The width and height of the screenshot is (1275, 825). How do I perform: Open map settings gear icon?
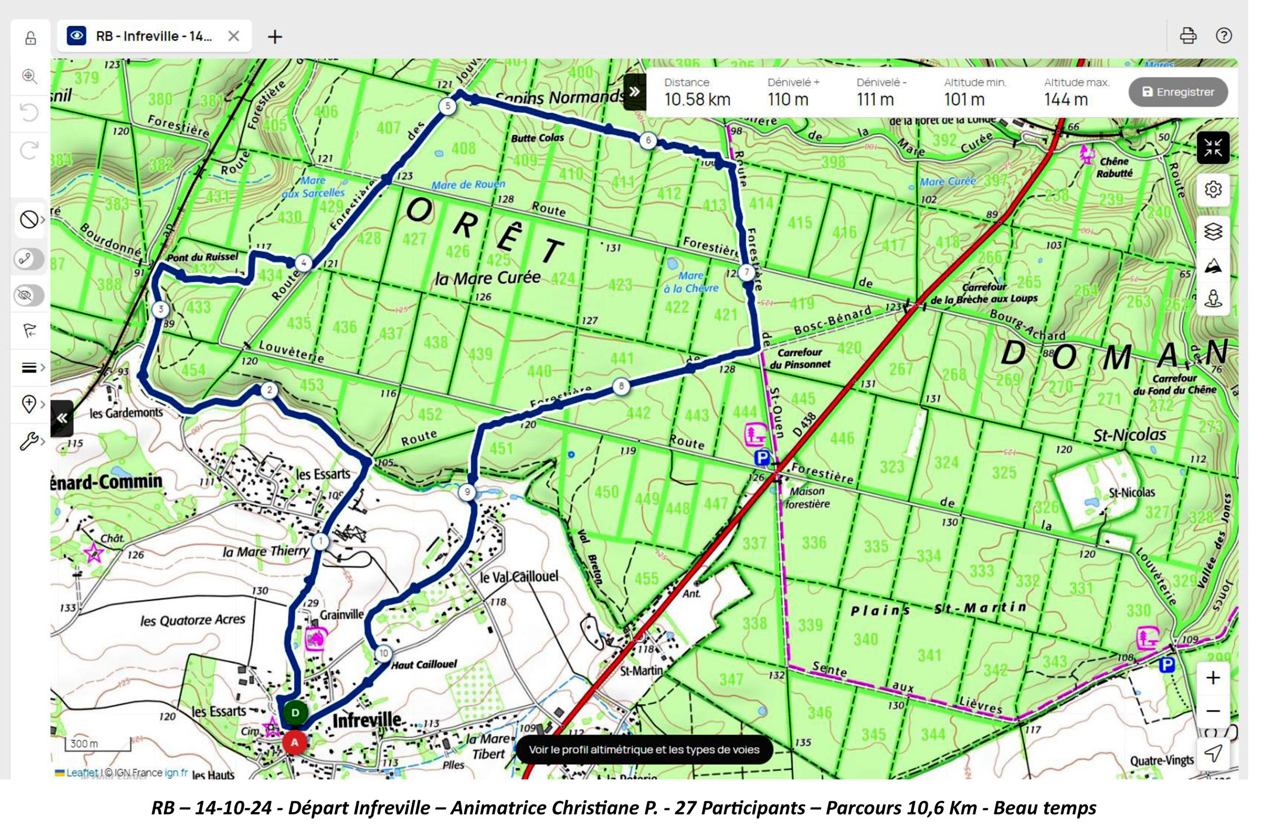pos(1212,189)
